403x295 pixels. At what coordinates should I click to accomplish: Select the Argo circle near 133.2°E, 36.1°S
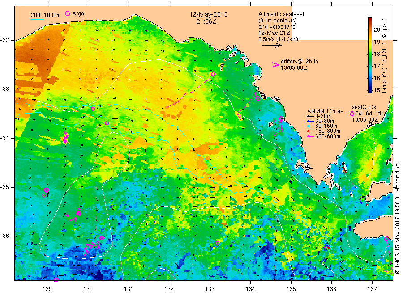click(x=217, y=243)
